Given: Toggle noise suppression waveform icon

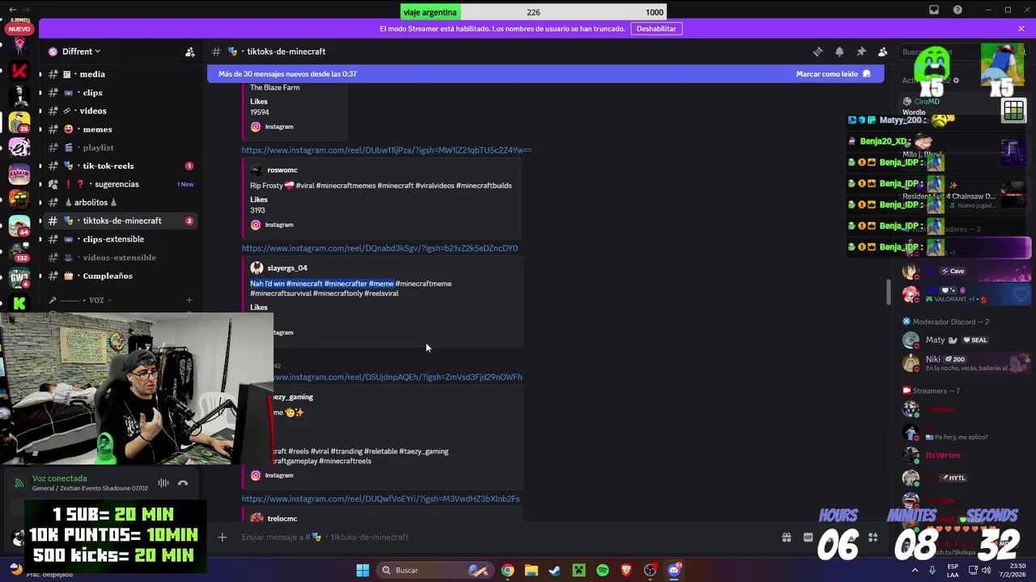Looking at the screenshot, I should point(163,483).
